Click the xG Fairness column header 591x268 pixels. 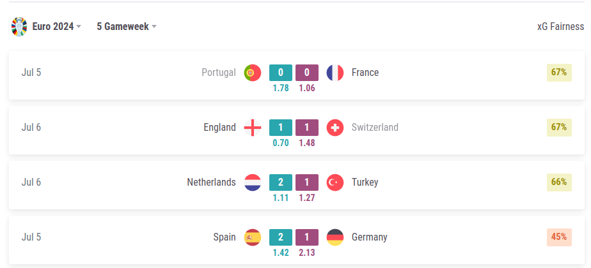tap(560, 27)
